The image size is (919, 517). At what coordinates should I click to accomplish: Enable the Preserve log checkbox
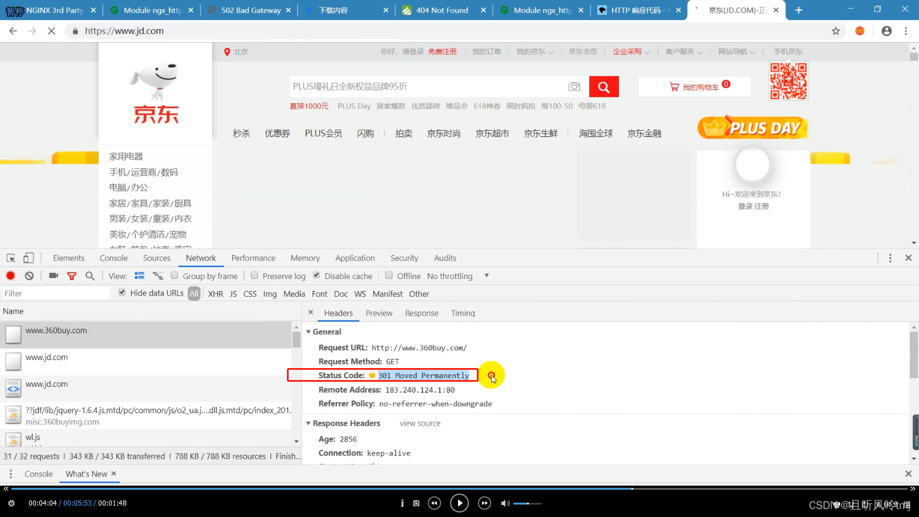coord(254,276)
